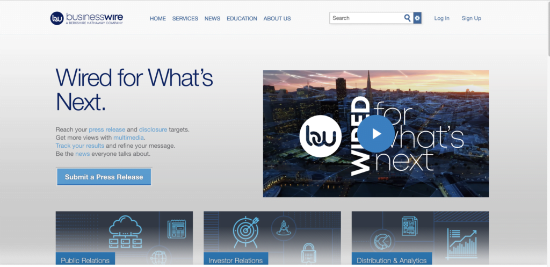The height and width of the screenshot is (267, 550).
Task: Click the cloud network icon in Public Relations
Action: click(x=125, y=232)
